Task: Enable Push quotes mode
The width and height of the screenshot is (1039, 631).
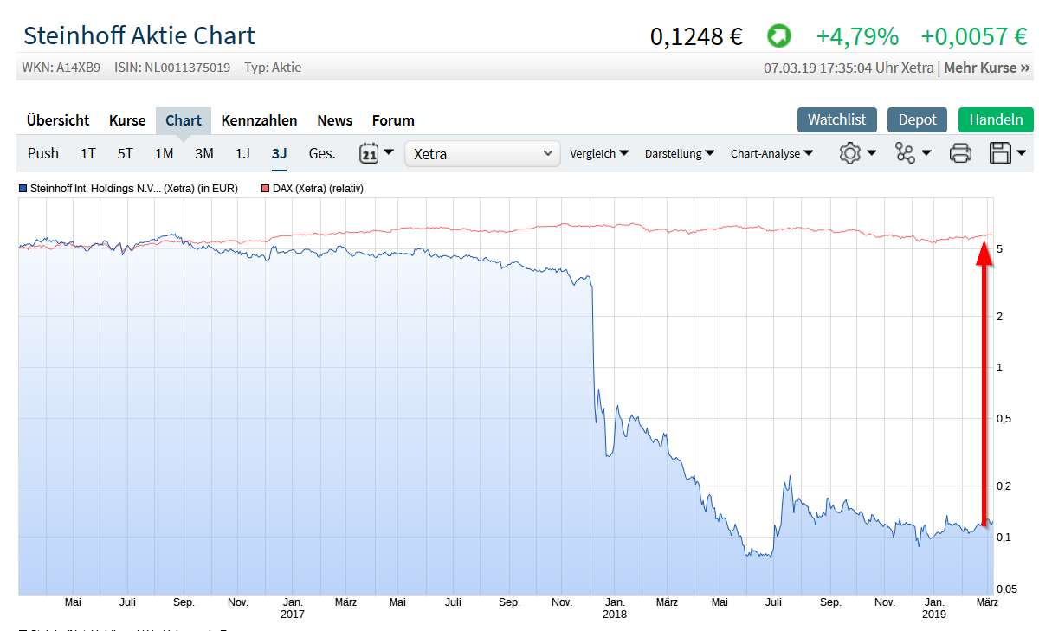Action: [42, 152]
